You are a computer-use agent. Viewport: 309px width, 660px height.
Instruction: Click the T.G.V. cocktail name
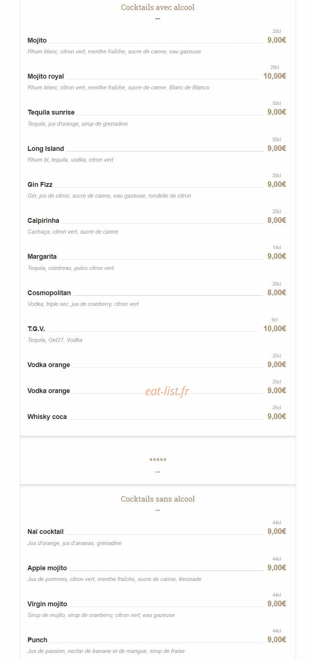pyautogui.click(x=36, y=329)
